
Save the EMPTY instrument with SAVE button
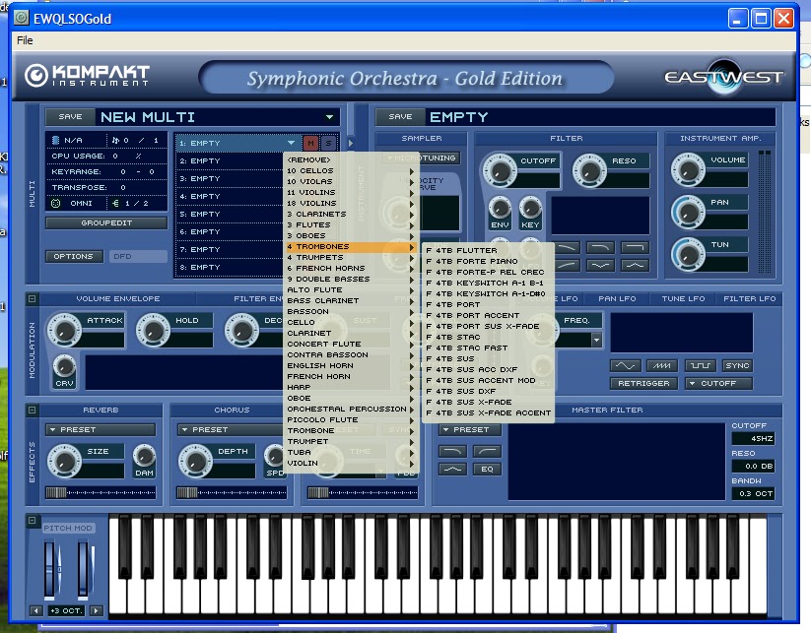click(x=400, y=117)
